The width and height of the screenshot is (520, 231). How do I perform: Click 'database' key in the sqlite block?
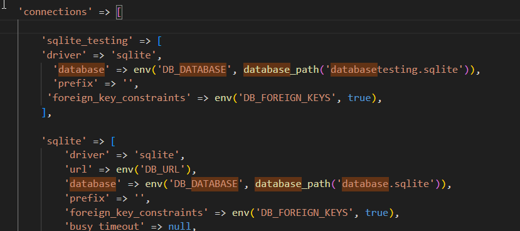93,183
